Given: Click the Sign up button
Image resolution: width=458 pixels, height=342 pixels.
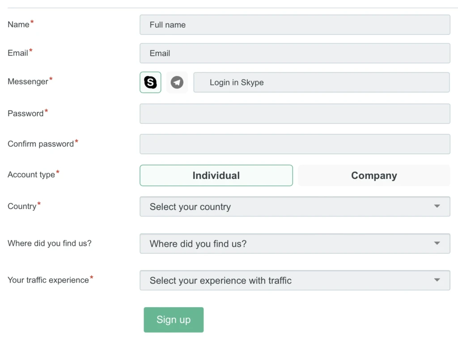Looking at the screenshot, I should point(174,320).
